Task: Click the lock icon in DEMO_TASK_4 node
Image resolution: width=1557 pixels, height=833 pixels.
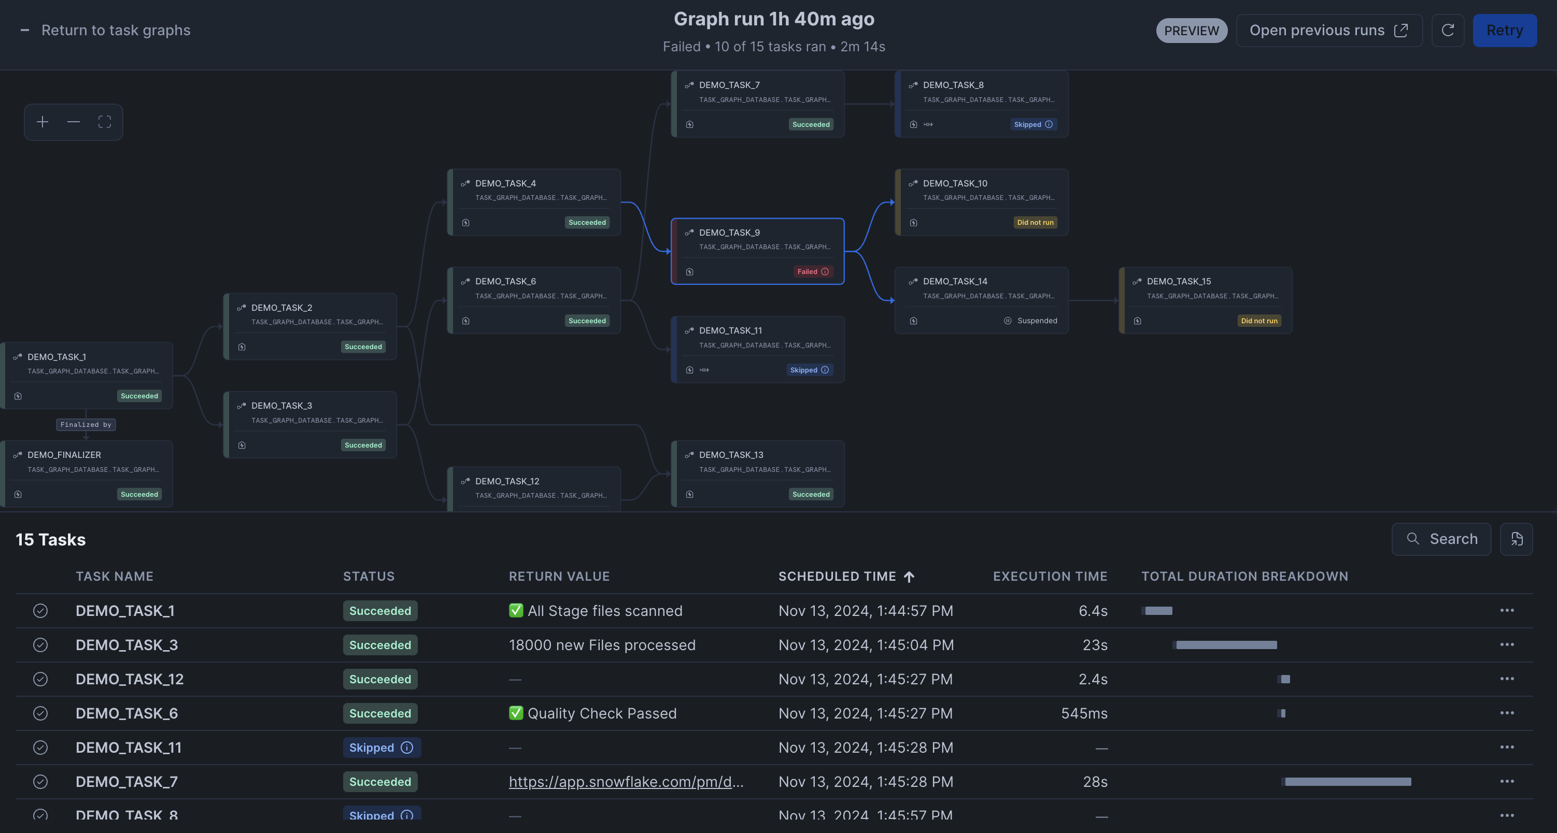Action: pos(465,222)
